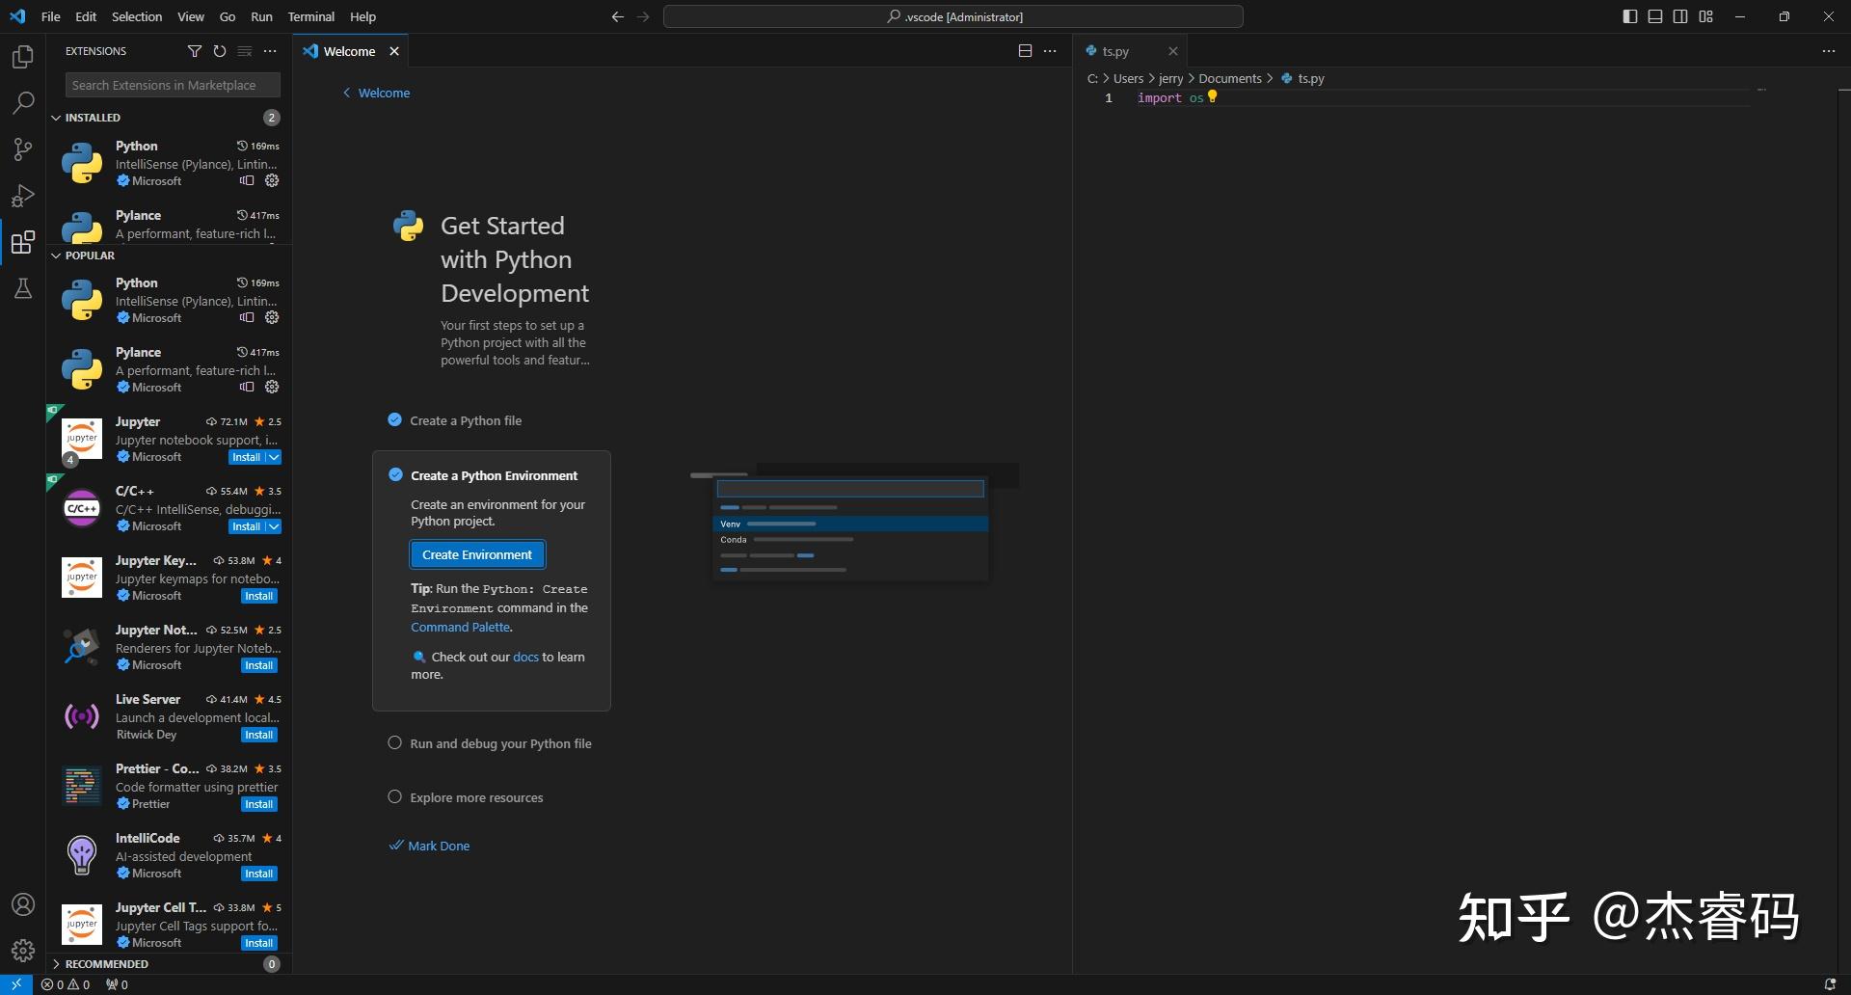Open the Manage settings gear icon
The width and height of the screenshot is (1851, 995).
(x=23, y=950)
